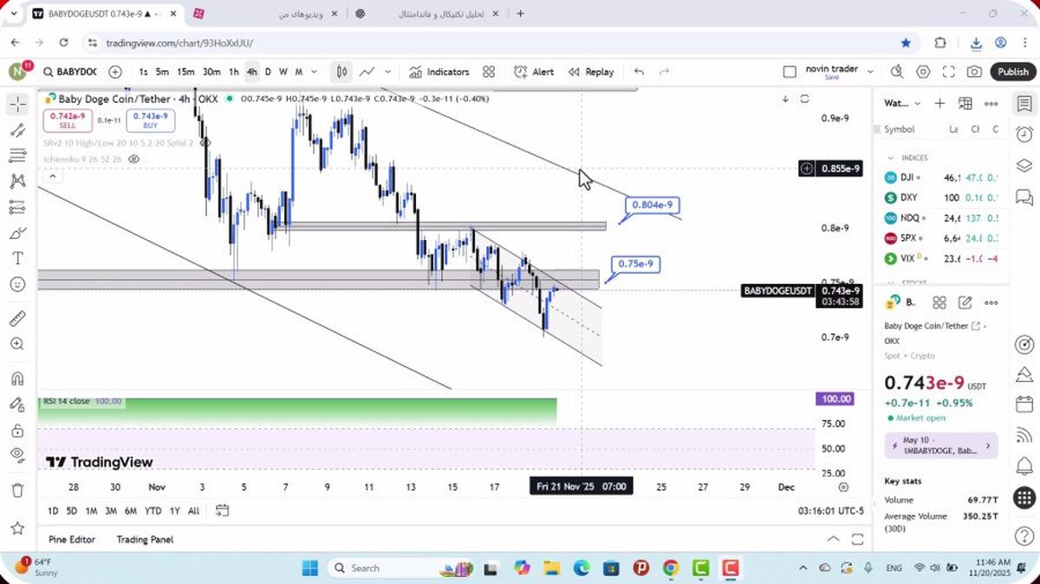Remove objects with the trash icon
This screenshot has height=584, width=1040.
point(17,490)
